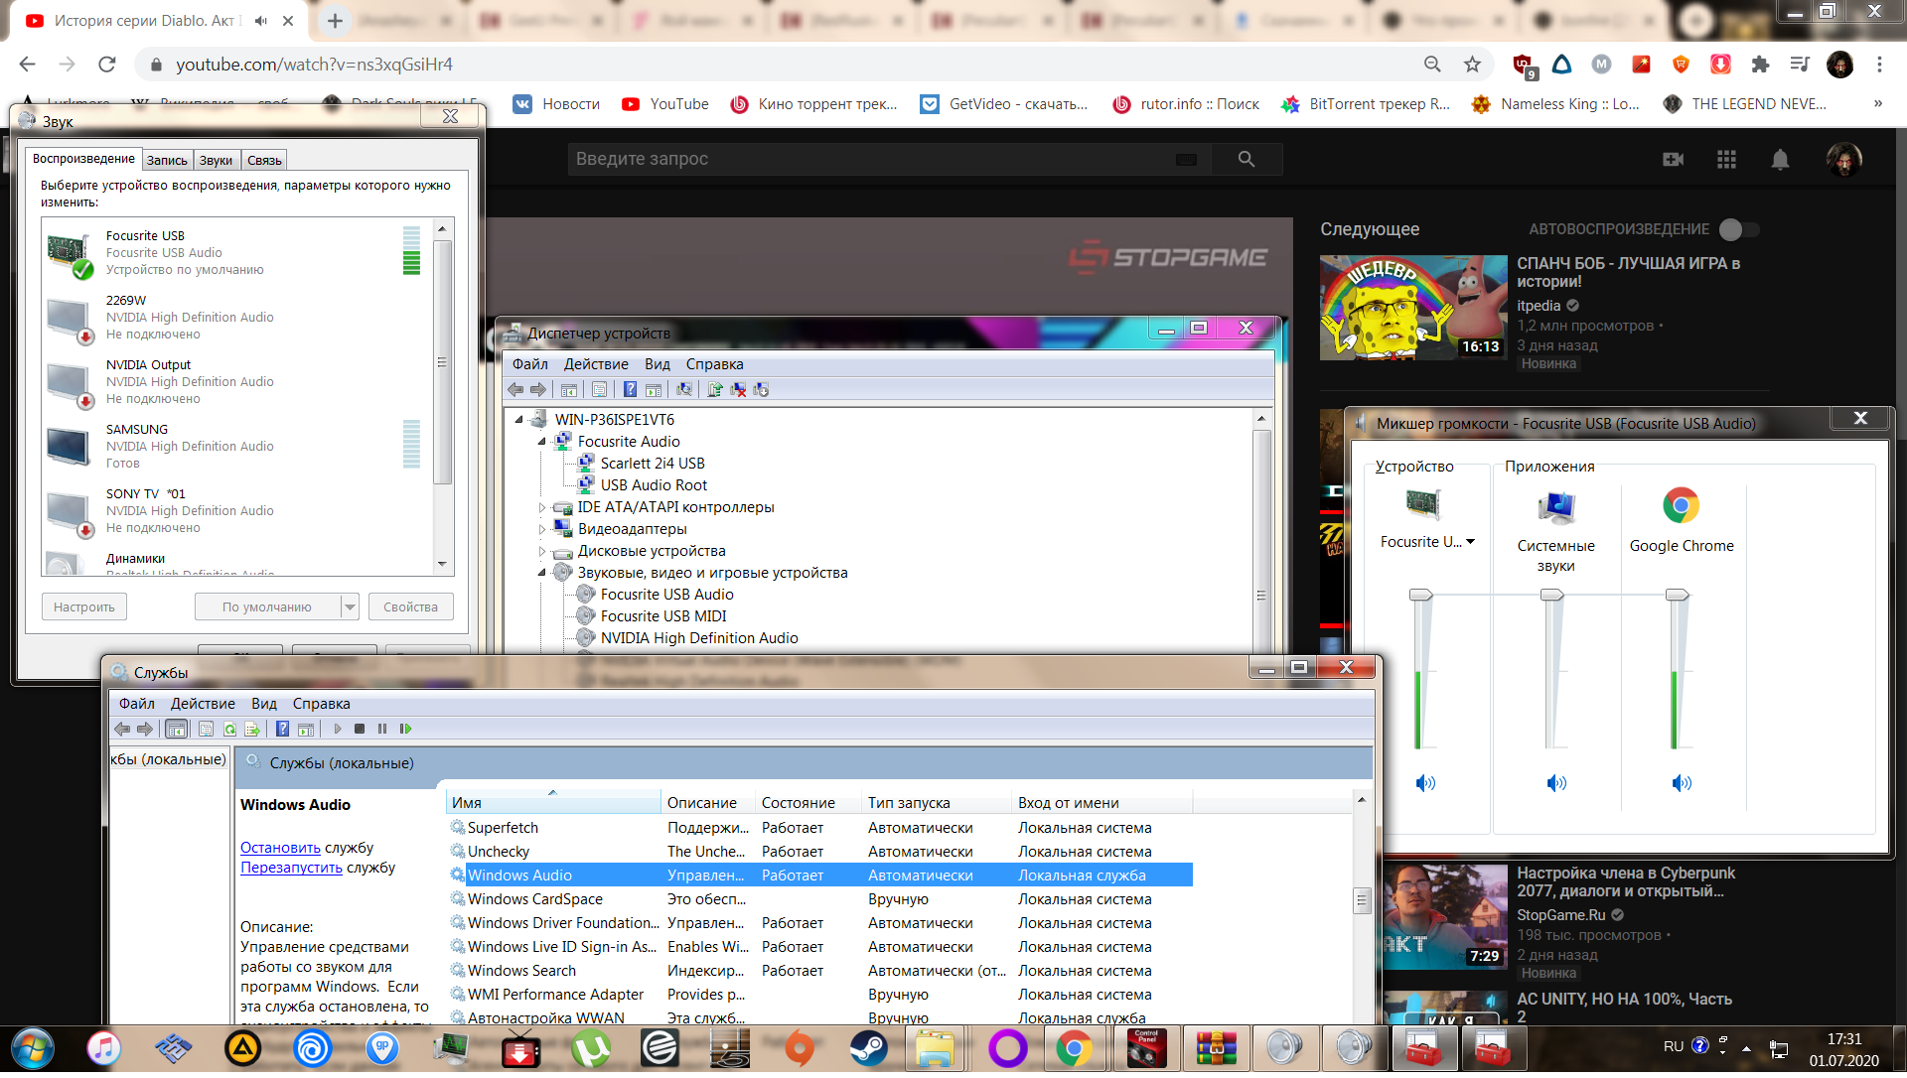Expand Видеоадаптеры node in Device Manager
1907x1078 pixels.
[x=542, y=529]
